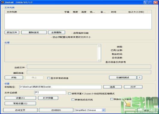
Task: Open the 设置(S) dialog
Action: (x=20, y=98)
